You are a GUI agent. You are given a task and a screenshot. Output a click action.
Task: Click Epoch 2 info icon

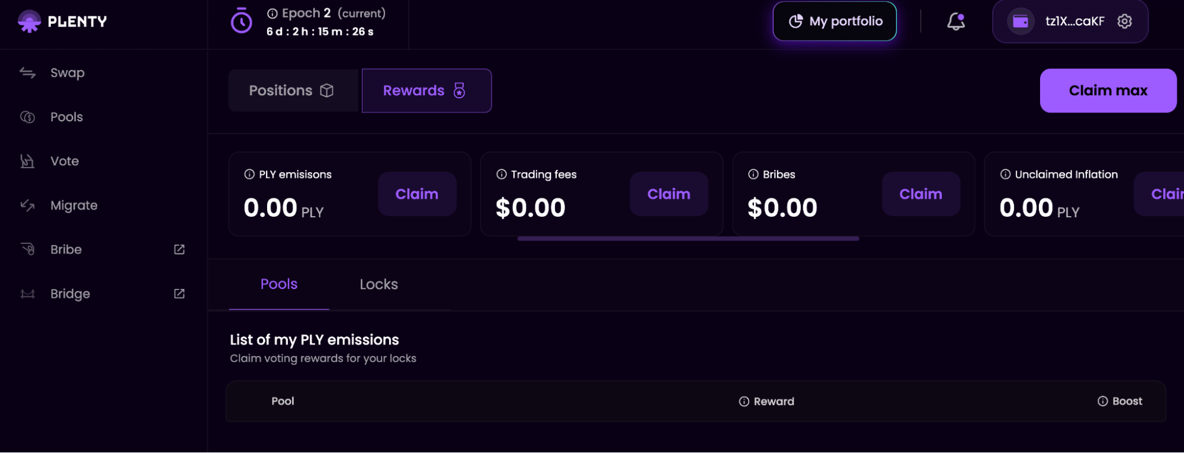(x=272, y=14)
